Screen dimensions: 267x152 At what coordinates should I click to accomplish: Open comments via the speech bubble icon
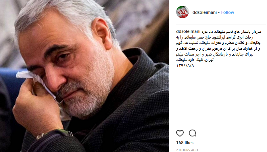[x=192, y=133]
